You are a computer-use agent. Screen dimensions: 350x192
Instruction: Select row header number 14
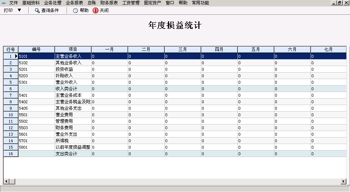coord(11,141)
